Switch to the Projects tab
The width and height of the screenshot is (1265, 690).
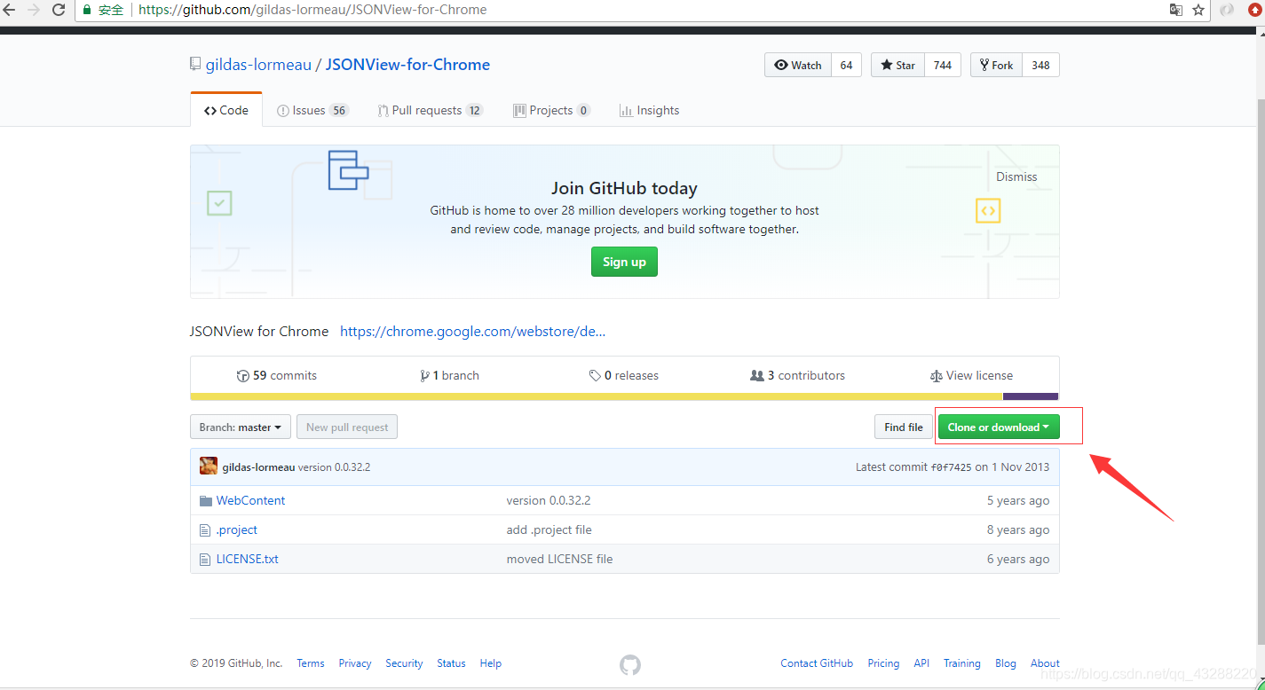(551, 110)
